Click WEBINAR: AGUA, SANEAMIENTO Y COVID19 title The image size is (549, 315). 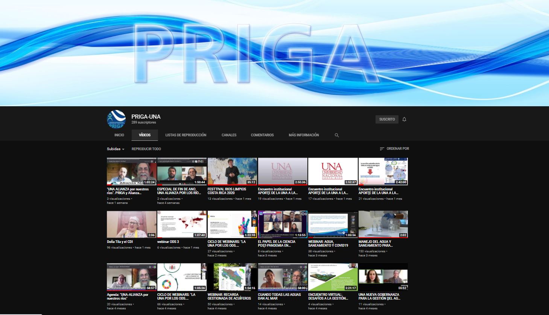click(328, 244)
